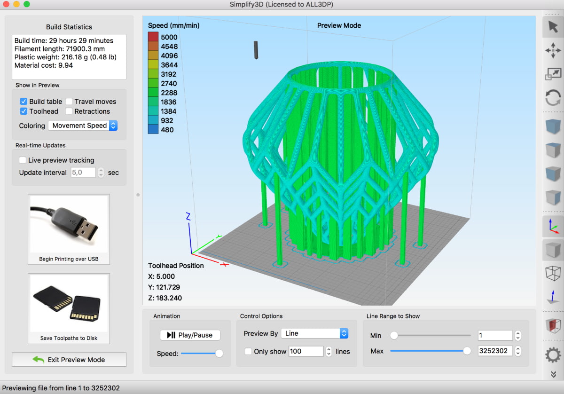The image size is (564, 394).
Task: Click the 'Toolhead Position' heading
Action: pos(176,266)
